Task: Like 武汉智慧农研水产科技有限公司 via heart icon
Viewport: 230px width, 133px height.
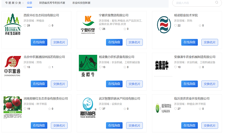Action: coord(100,109)
